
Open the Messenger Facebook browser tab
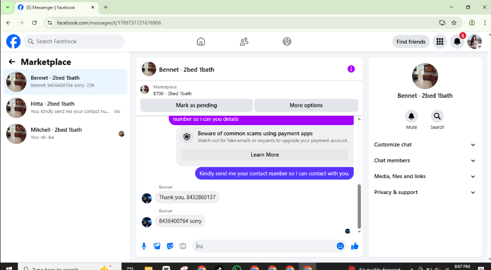pos(57,7)
